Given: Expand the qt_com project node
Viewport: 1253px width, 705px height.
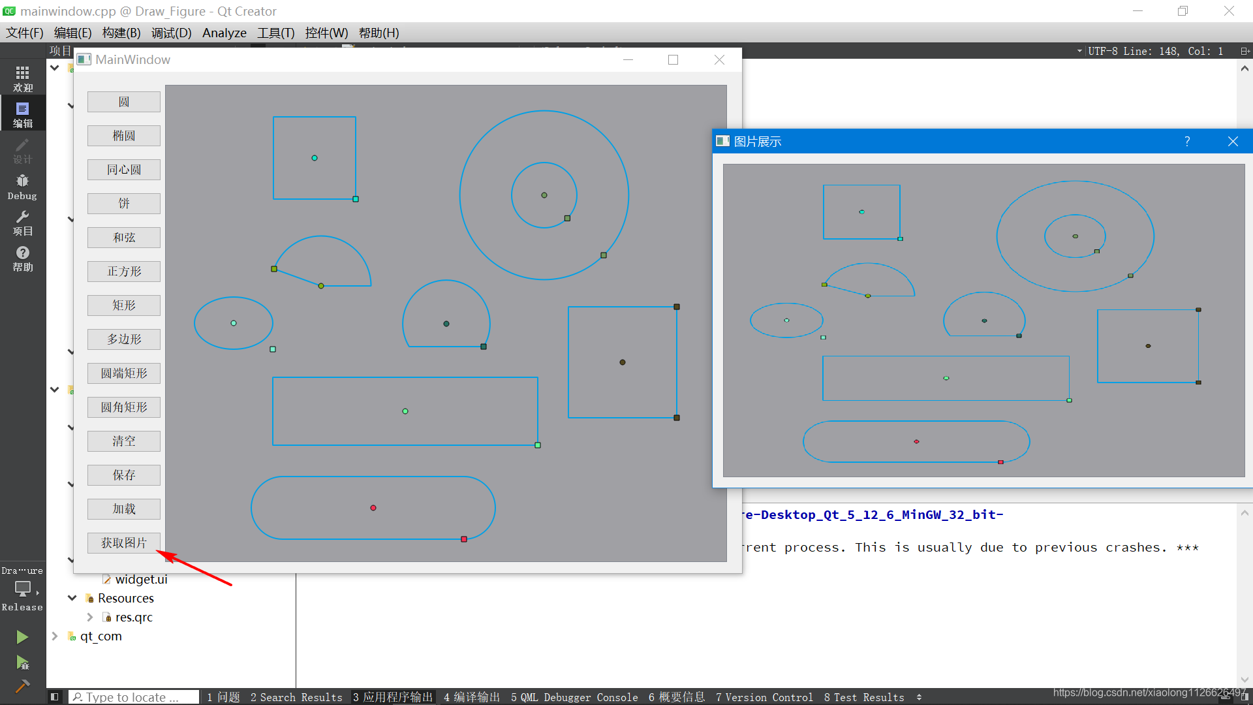Looking at the screenshot, I should click(x=54, y=636).
